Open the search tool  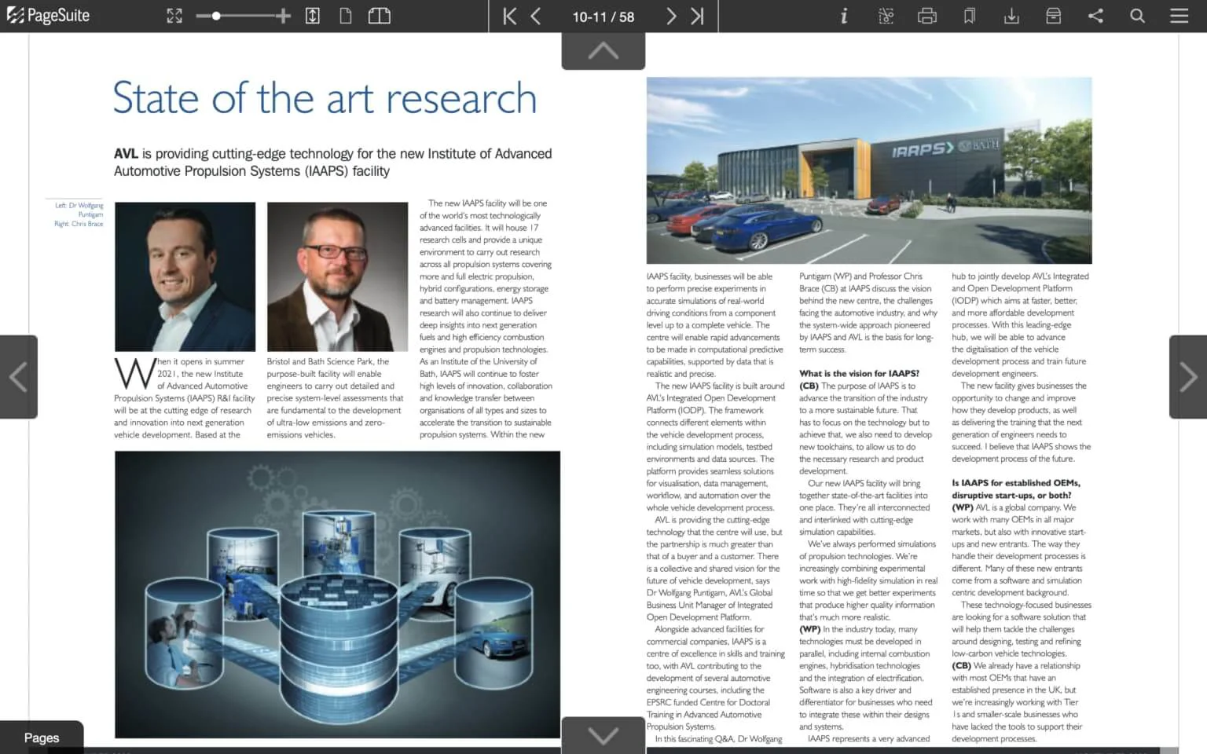coord(1137,16)
